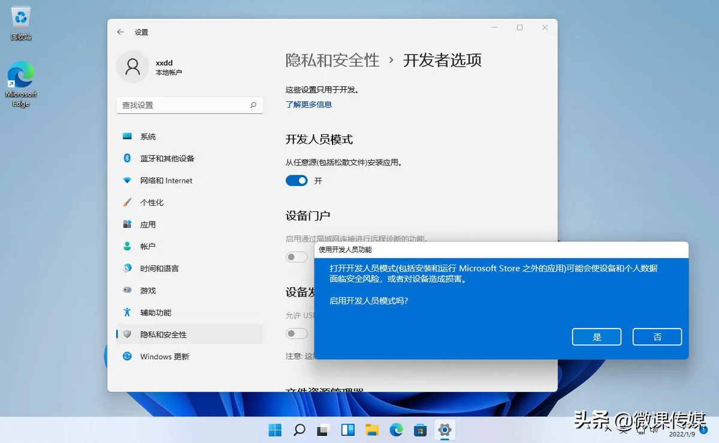The height and width of the screenshot is (443, 719).
Task: Open taskbar Search magnifier
Action: pyautogui.click(x=300, y=429)
